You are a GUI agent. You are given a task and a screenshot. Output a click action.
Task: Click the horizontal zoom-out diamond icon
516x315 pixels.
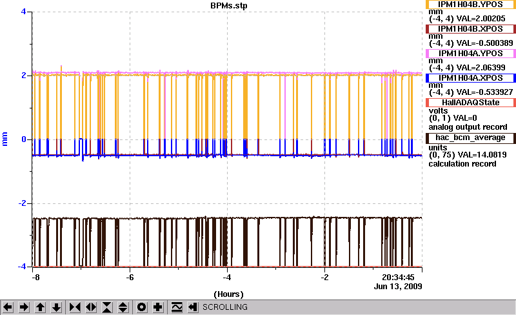click(x=91, y=307)
